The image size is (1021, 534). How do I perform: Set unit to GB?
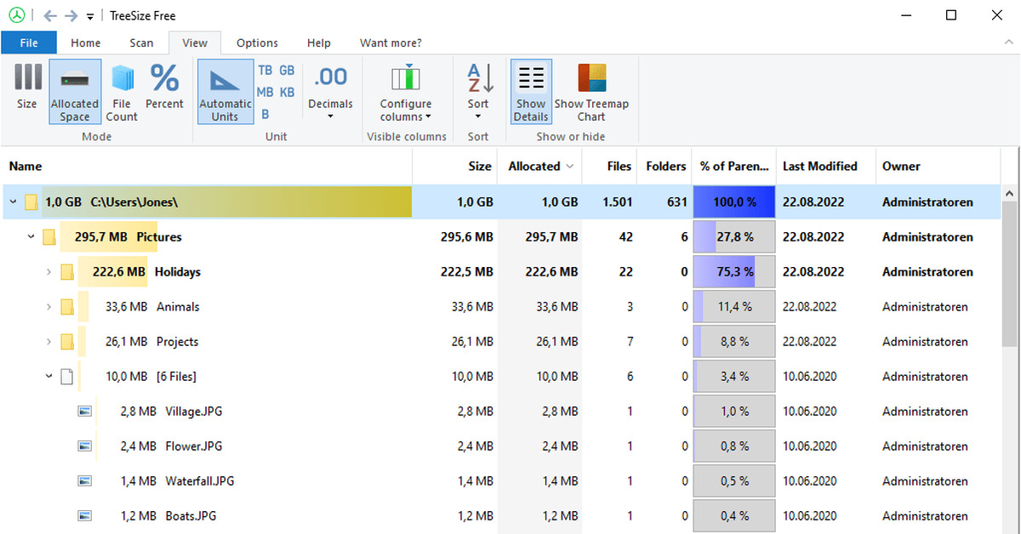(288, 71)
